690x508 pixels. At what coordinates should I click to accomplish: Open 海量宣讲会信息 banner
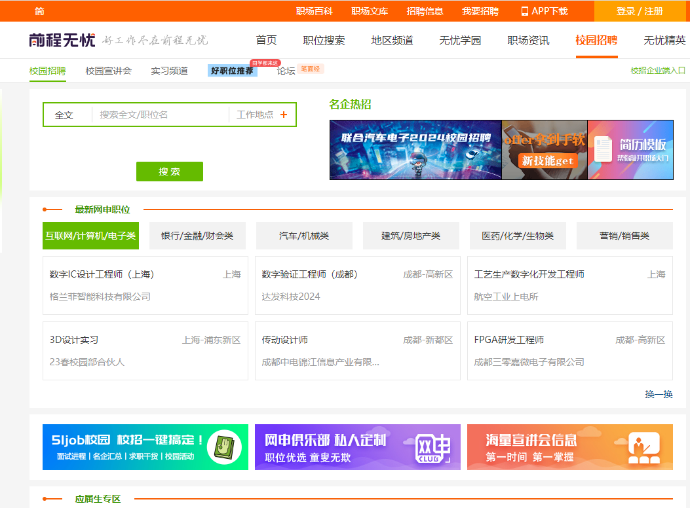(570, 447)
